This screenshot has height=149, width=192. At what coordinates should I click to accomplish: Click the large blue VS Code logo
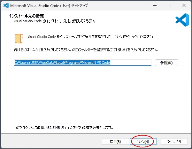click(x=182, y=20)
